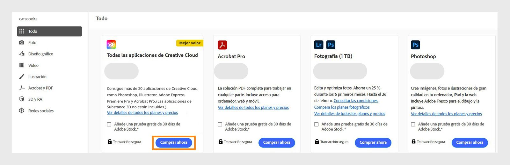This screenshot has height=165, width=510.
Task: Click the Acrobat icon beside Acrobat y PDF
Action: click(22, 88)
